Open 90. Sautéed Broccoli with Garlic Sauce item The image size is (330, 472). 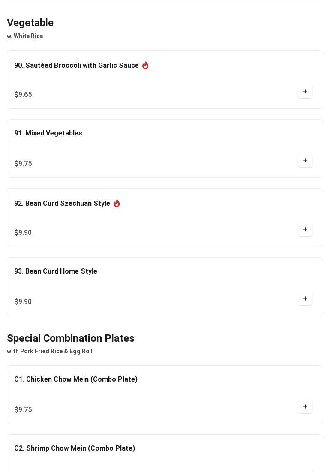point(76,66)
